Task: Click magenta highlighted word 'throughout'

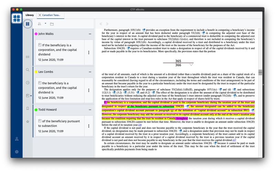Action: [182, 118]
